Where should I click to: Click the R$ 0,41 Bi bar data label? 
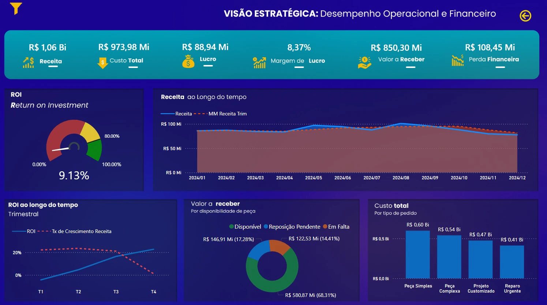[512, 240]
